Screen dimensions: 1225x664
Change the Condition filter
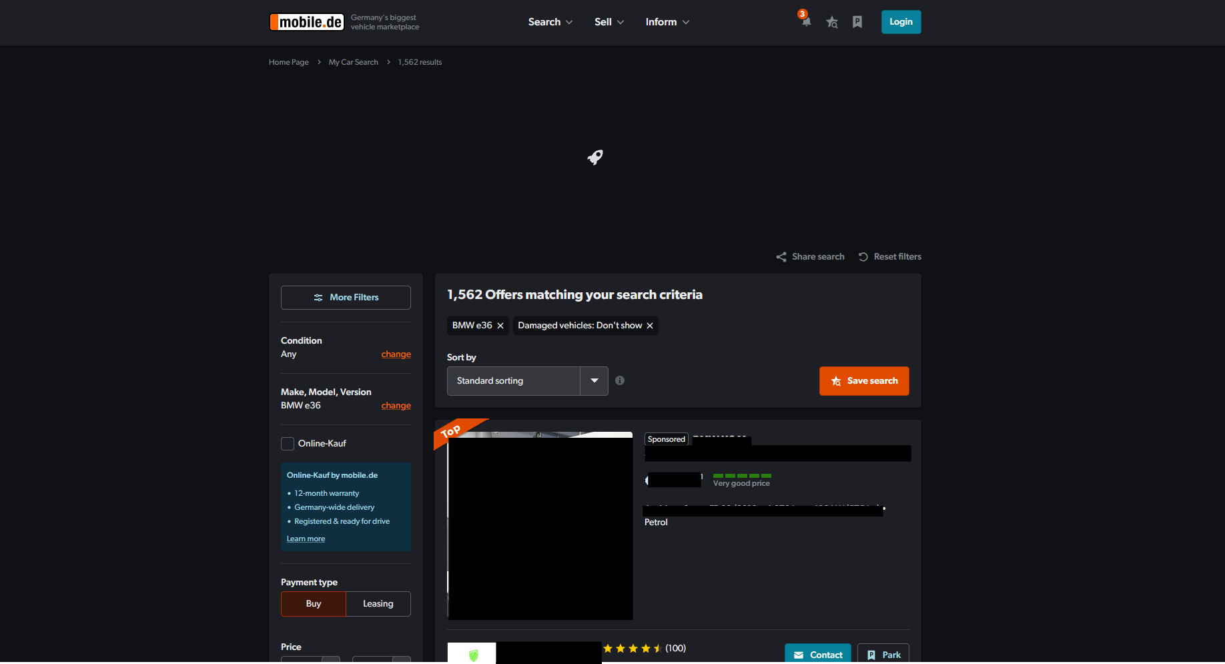pos(396,354)
